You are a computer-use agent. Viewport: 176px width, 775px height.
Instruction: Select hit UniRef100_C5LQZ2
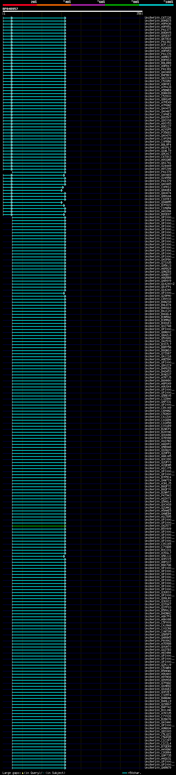[158, 734]
